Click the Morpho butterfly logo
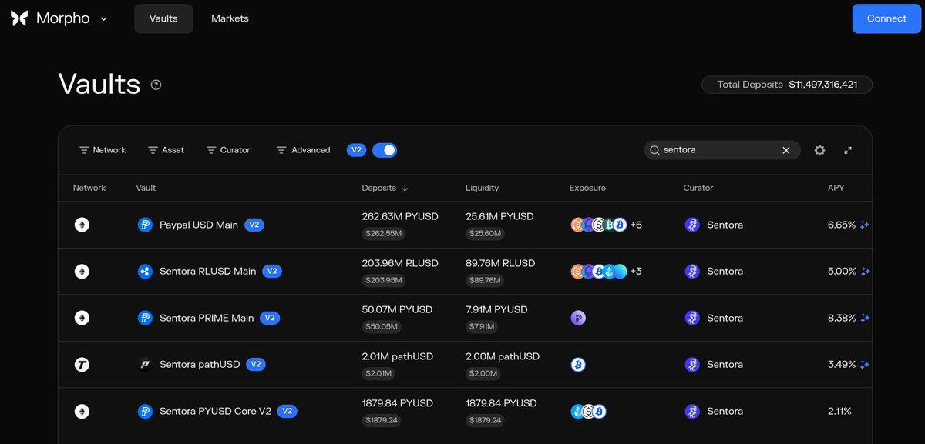This screenshot has width=925, height=444. tap(19, 18)
